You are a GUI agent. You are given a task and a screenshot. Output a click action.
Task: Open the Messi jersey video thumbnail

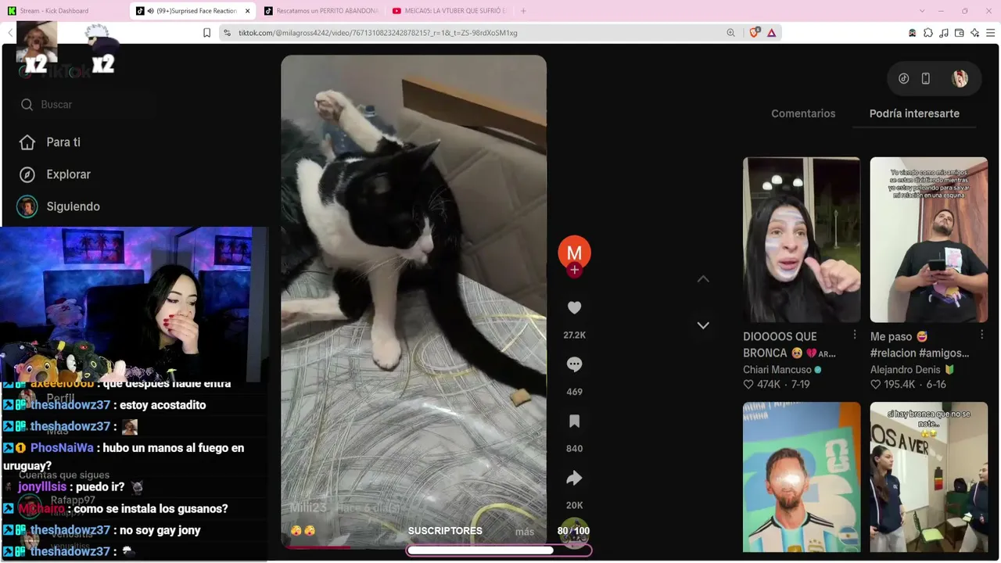[x=802, y=477]
